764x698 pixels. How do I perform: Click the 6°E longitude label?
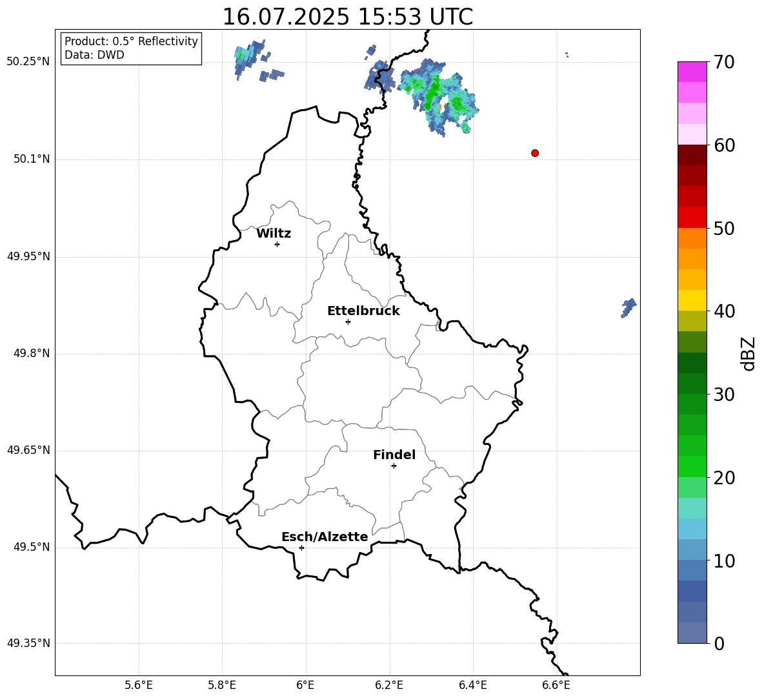305,685
